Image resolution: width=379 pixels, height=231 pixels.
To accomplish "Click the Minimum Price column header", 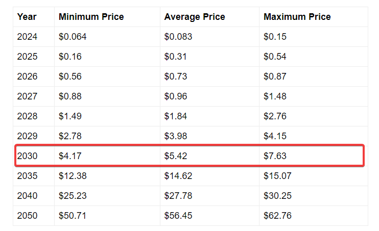I will click(91, 17).
